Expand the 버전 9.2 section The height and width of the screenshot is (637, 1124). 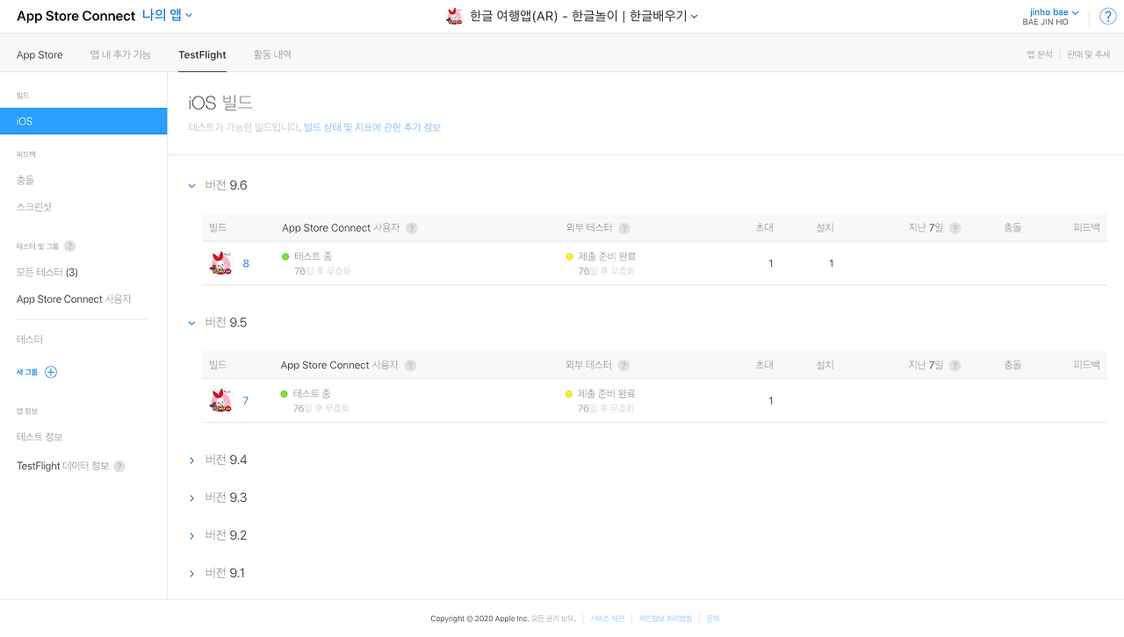point(192,535)
